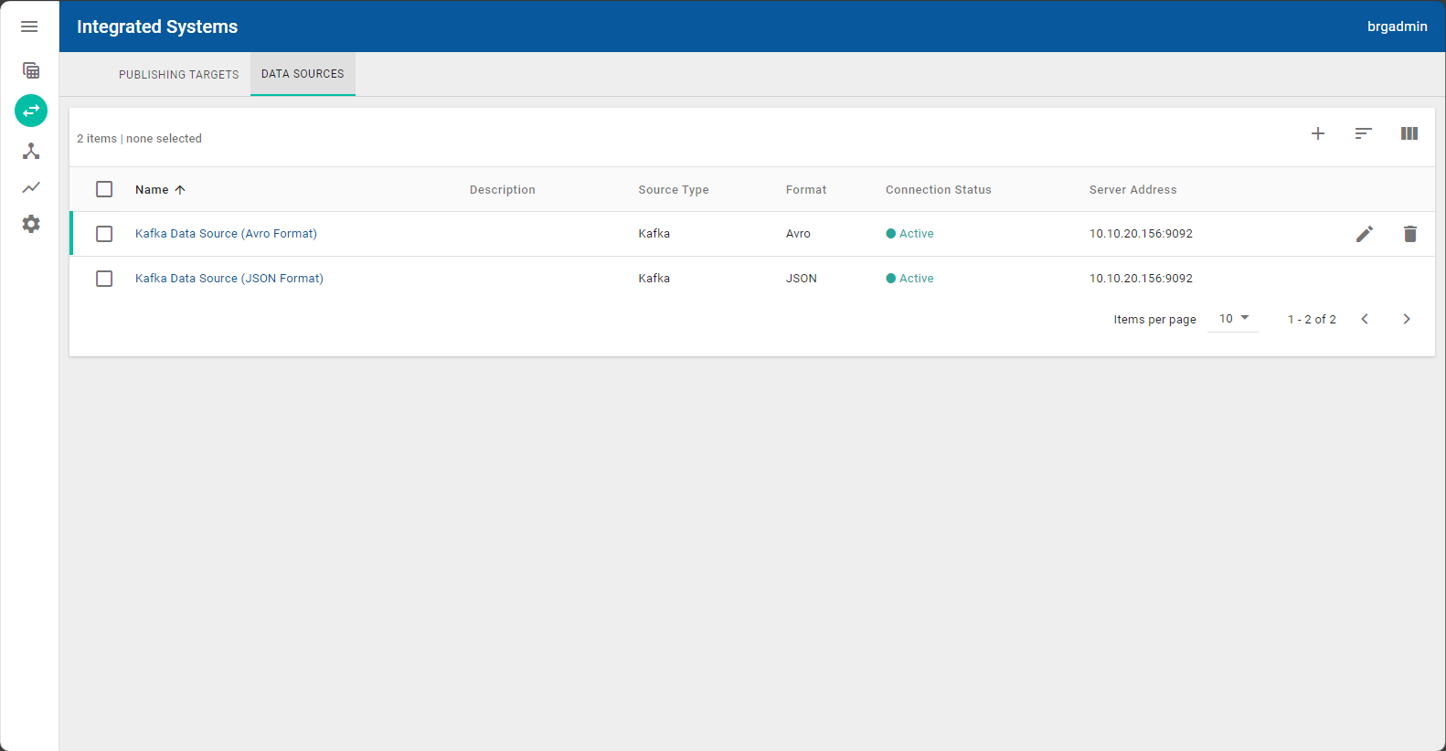Check the Kafka Avro Format row checkbox
The height and width of the screenshot is (751, 1446).
104,234
